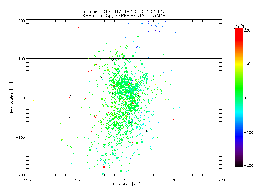Screen dimensions: 261x196
Task: Click the y-axis '100' tick label
Action: coord(22,59)
